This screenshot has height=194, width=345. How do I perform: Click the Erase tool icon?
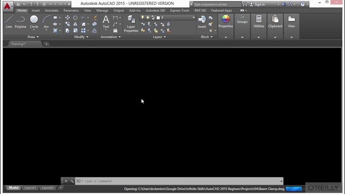click(95, 18)
